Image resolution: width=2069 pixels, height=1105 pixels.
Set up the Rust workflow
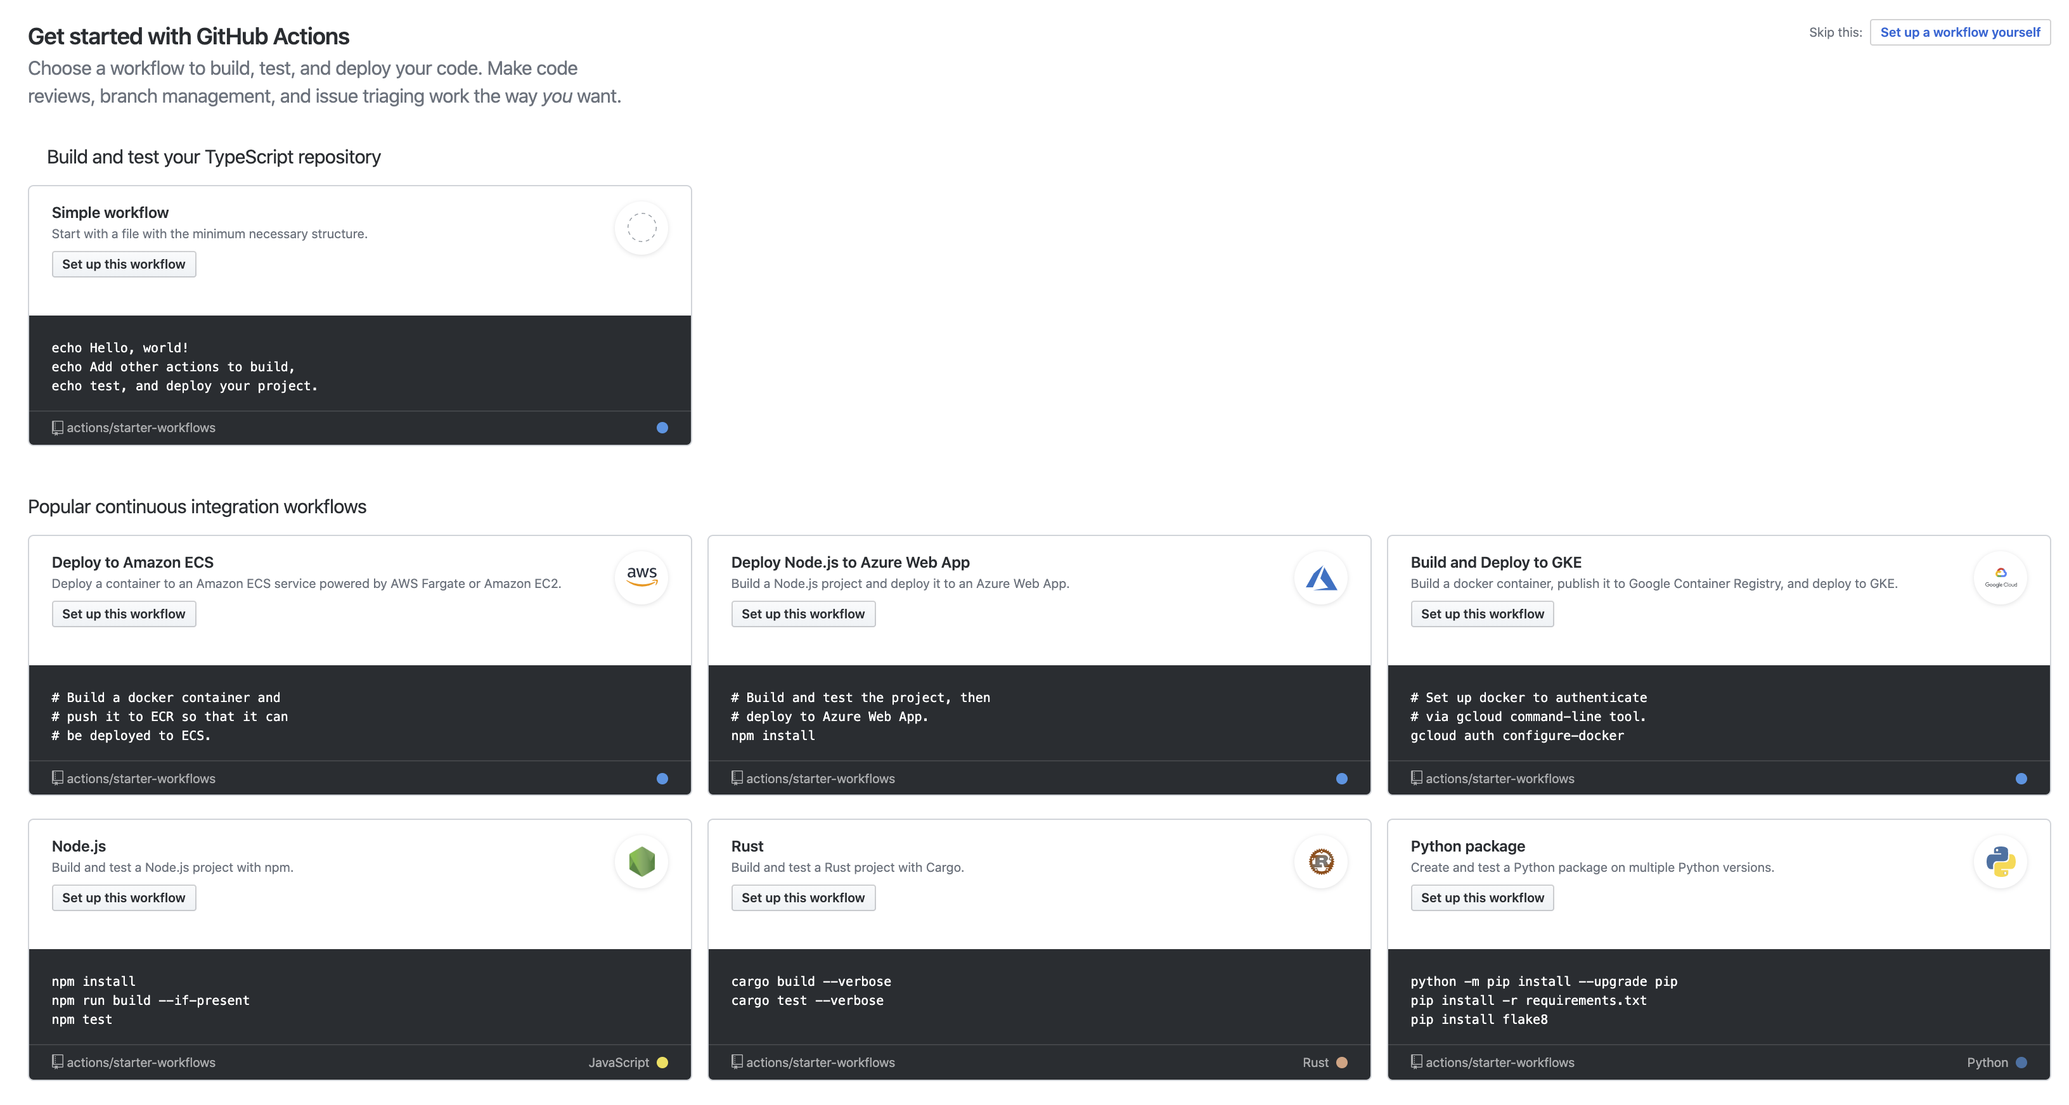803,898
